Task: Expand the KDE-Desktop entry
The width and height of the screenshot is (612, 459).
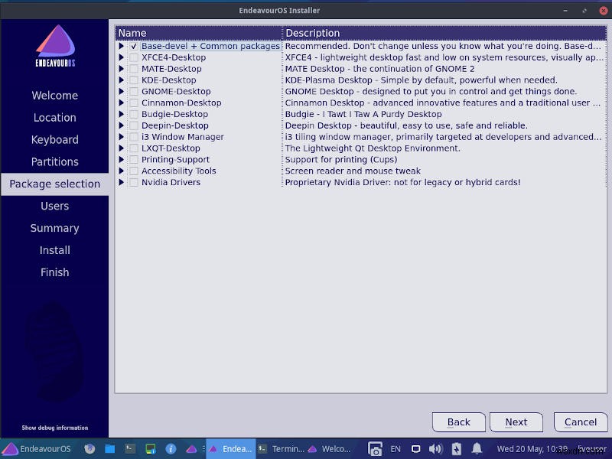Action: [122, 80]
